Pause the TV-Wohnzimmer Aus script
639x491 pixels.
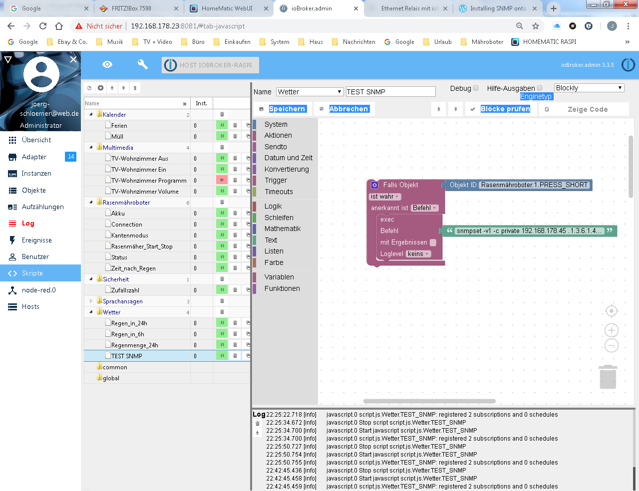[x=222, y=158]
